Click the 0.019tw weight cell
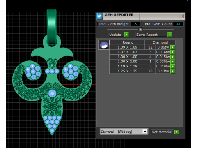This screenshot has height=148, width=197. pyautogui.click(x=163, y=67)
